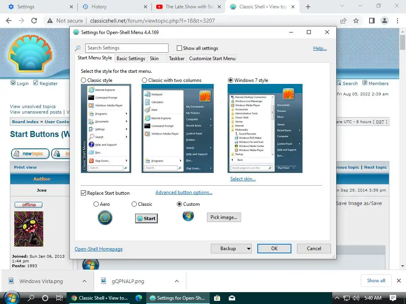Viewport: 406px width, 304px height.
Task: Open the Select skin... link
Action: pyautogui.click(x=243, y=179)
